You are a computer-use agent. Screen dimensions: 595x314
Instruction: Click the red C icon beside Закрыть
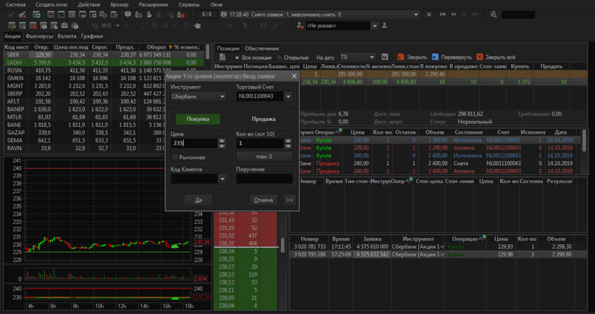tap(401, 57)
